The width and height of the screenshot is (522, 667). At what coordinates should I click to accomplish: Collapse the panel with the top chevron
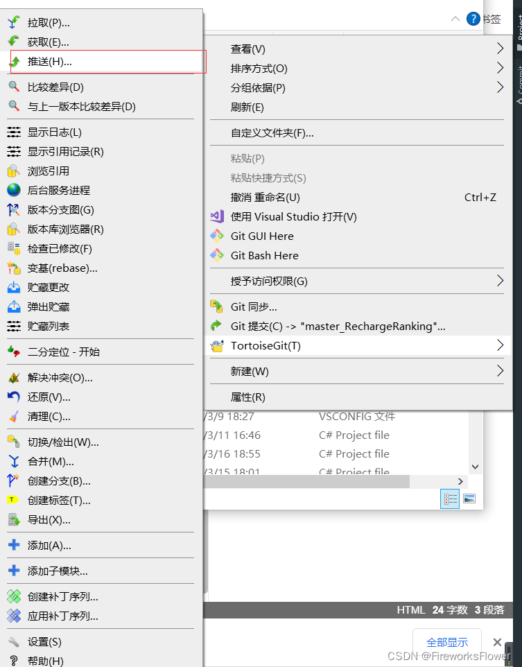[455, 19]
